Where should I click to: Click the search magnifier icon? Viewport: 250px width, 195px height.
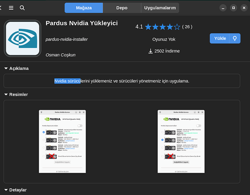pyautogui.click(x=22, y=8)
